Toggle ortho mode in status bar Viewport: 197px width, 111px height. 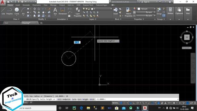click(134, 103)
